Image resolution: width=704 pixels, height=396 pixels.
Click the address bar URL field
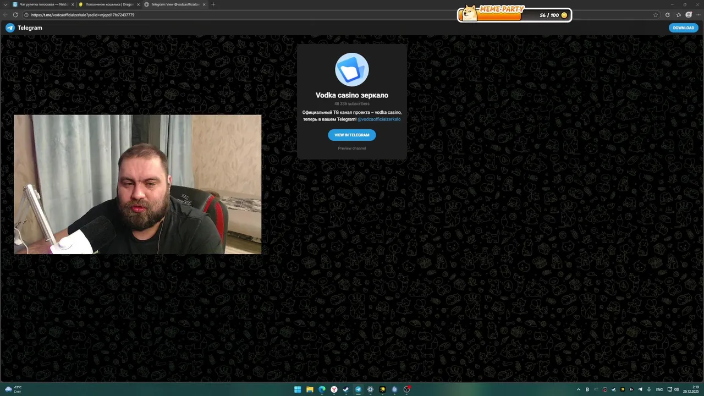pos(341,15)
